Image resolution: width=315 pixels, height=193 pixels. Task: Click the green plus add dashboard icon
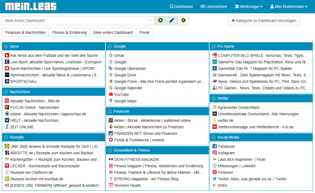tap(160, 21)
